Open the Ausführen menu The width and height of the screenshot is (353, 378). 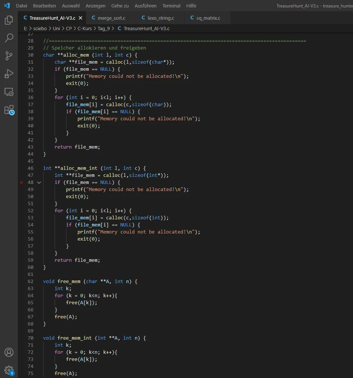pyautogui.click(x=146, y=6)
